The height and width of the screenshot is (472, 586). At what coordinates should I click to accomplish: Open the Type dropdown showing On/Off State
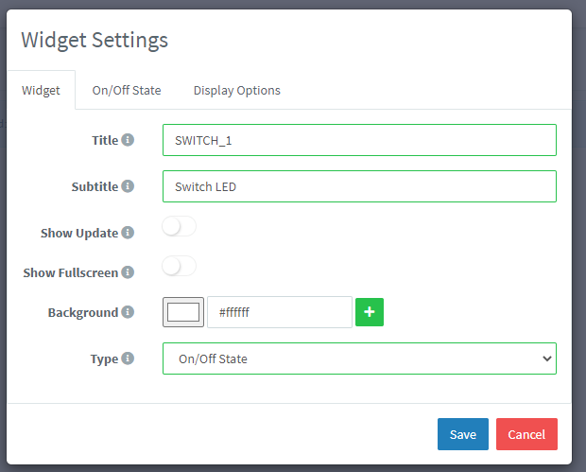click(x=359, y=358)
